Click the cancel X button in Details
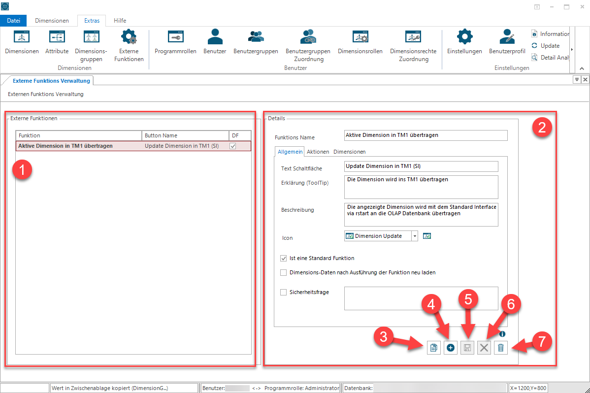The image size is (590, 393). tap(484, 348)
